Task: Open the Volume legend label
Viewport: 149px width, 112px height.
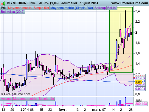Action: click(x=6, y=99)
